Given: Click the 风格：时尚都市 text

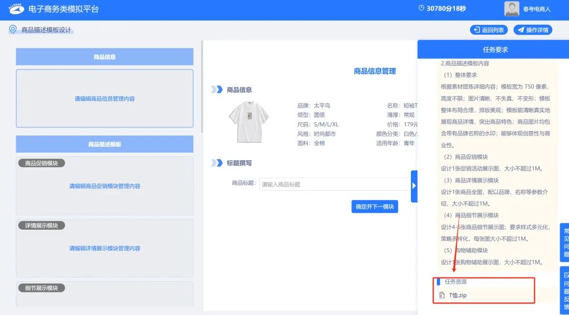Looking at the screenshot, I should point(317,134).
